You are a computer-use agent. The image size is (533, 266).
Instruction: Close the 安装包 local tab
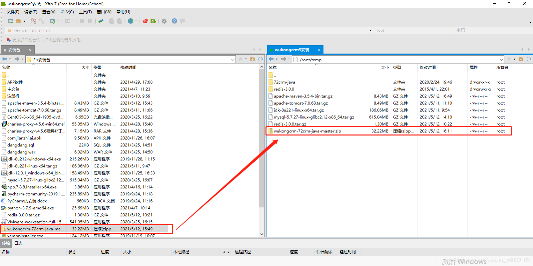[30, 50]
